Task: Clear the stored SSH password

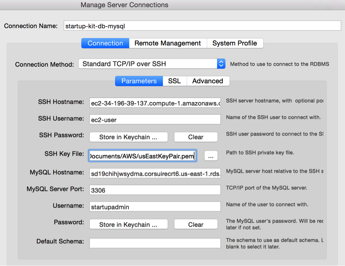Action: click(195, 137)
